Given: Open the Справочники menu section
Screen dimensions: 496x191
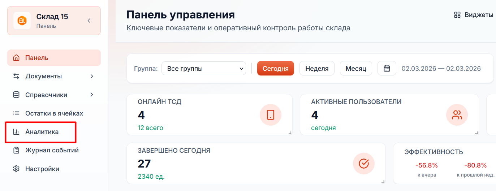Looking at the screenshot, I should pos(54,95).
